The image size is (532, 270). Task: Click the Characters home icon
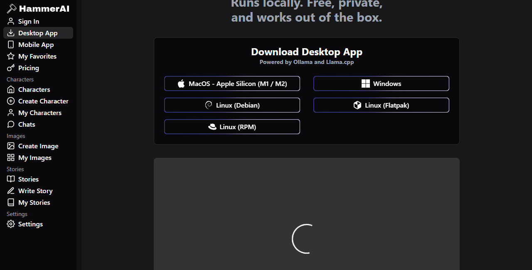tap(11, 89)
